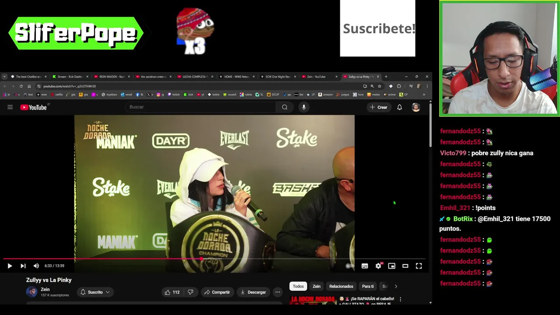Click the Suscribete overlay box
The height and width of the screenshot is (315, 560).
tap(378, 28)
